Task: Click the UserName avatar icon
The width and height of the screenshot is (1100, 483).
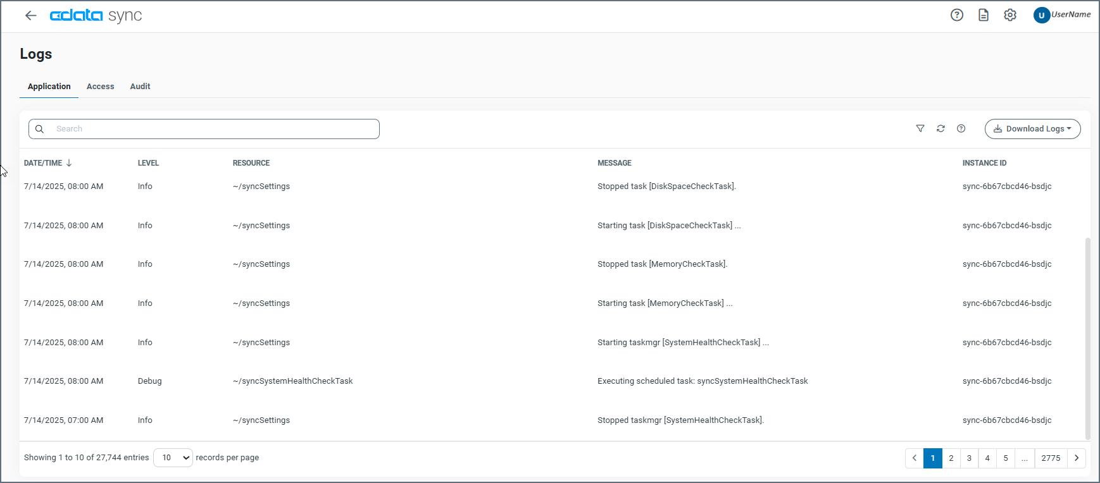Action: tap(1041, 15)
